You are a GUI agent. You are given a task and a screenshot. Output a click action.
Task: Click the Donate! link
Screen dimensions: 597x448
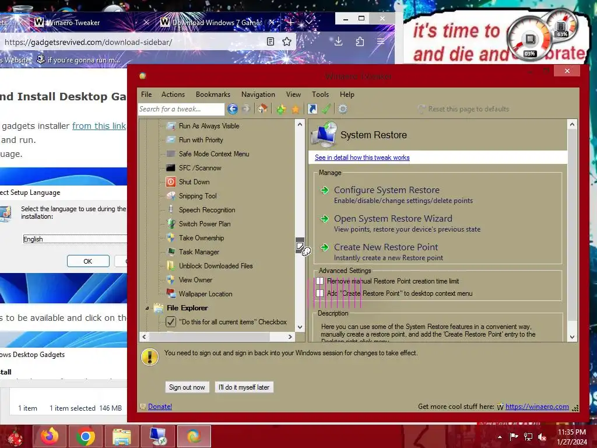(x=160, y=407)
